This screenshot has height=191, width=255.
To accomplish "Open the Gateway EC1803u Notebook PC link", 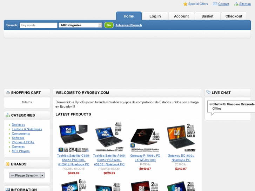I will coord(181,158).
